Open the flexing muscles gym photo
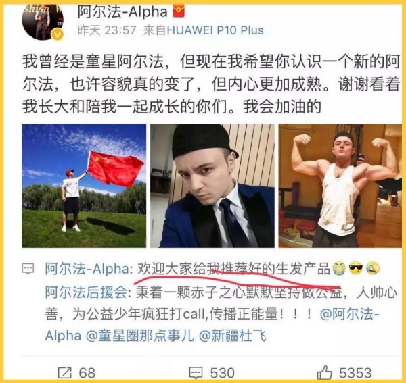406x383 pixels. pos(340,186)
